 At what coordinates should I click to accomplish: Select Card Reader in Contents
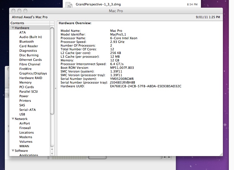click(29, 46)
